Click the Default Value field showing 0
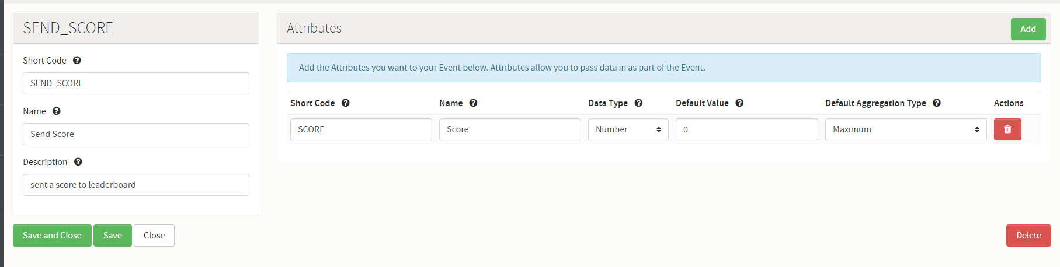Viewport: 1060px width, 267px height. point(746,129)
